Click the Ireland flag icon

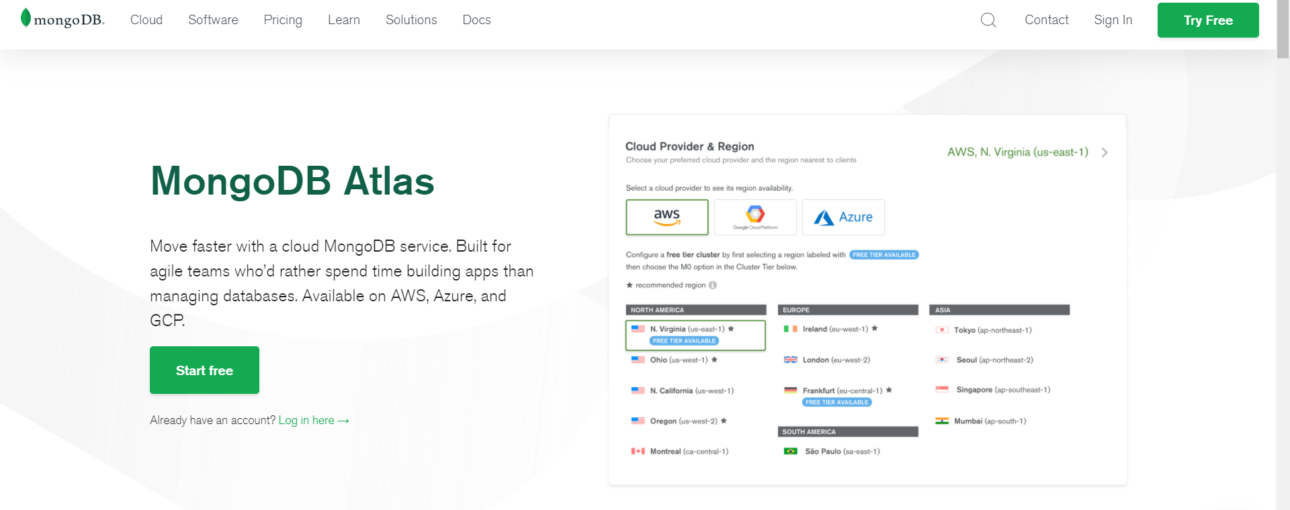[790, 329]
